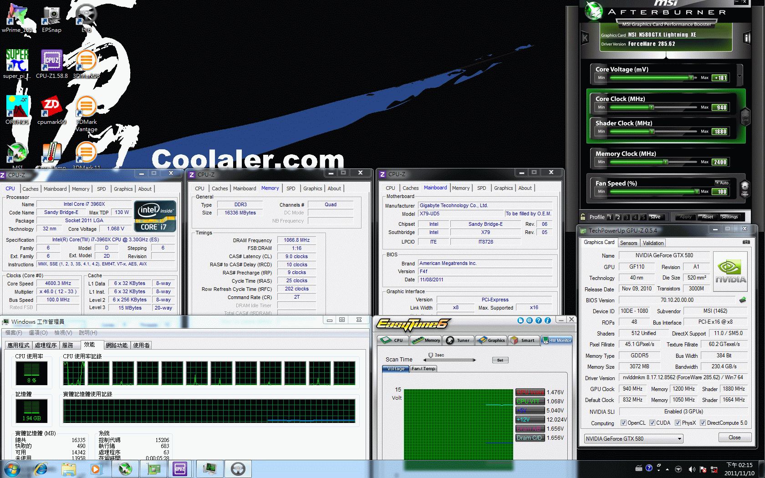Click the volume speaker tray icon
765x478 pixels.
[x=692, y=469]
